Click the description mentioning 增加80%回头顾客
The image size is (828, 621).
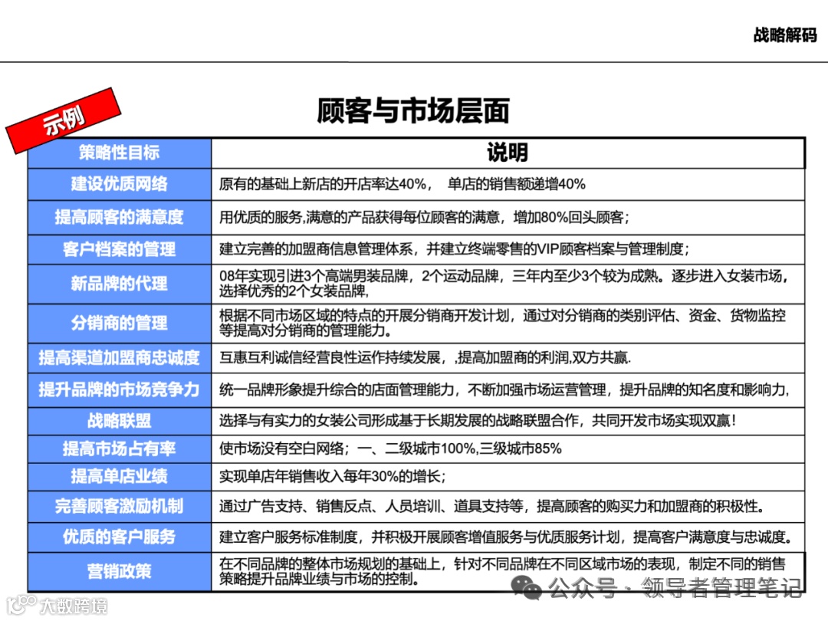point(424,218)
